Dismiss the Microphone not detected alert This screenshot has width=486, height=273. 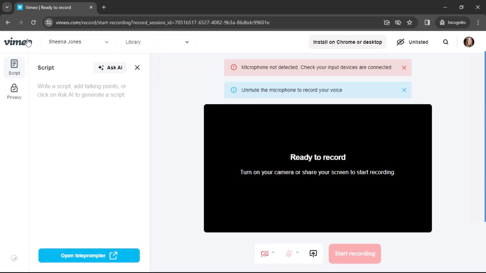tap(404, 67)
